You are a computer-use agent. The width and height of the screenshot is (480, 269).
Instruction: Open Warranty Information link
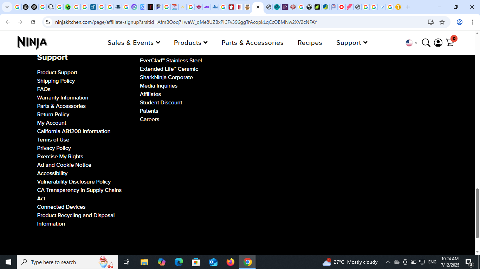click(x=63, y=98)
